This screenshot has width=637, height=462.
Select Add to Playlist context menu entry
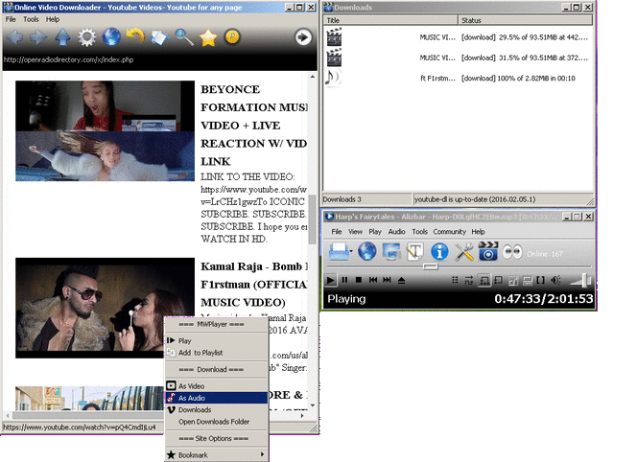tap(216, 353)
